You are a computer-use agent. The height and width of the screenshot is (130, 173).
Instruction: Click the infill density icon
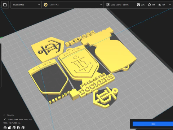138,5
